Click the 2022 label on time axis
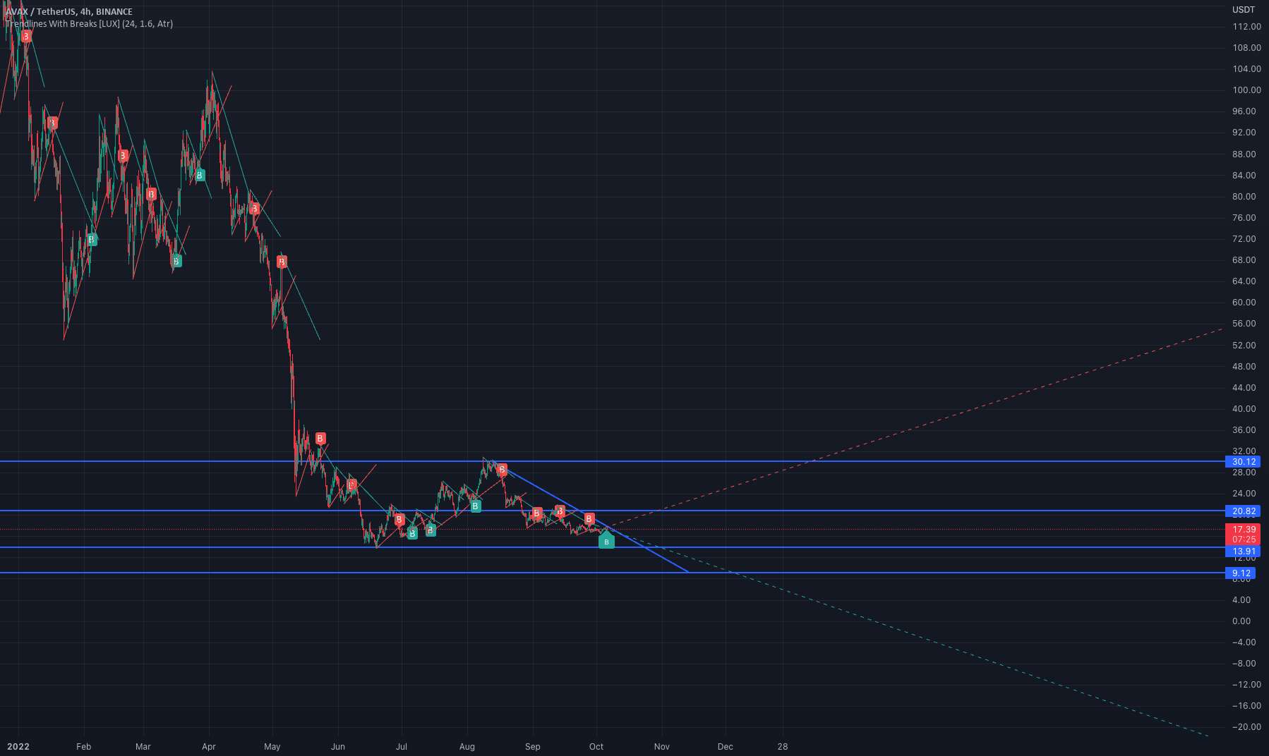Image resolution: width=1269 pixels, height=756 pixels. point(18,746)
